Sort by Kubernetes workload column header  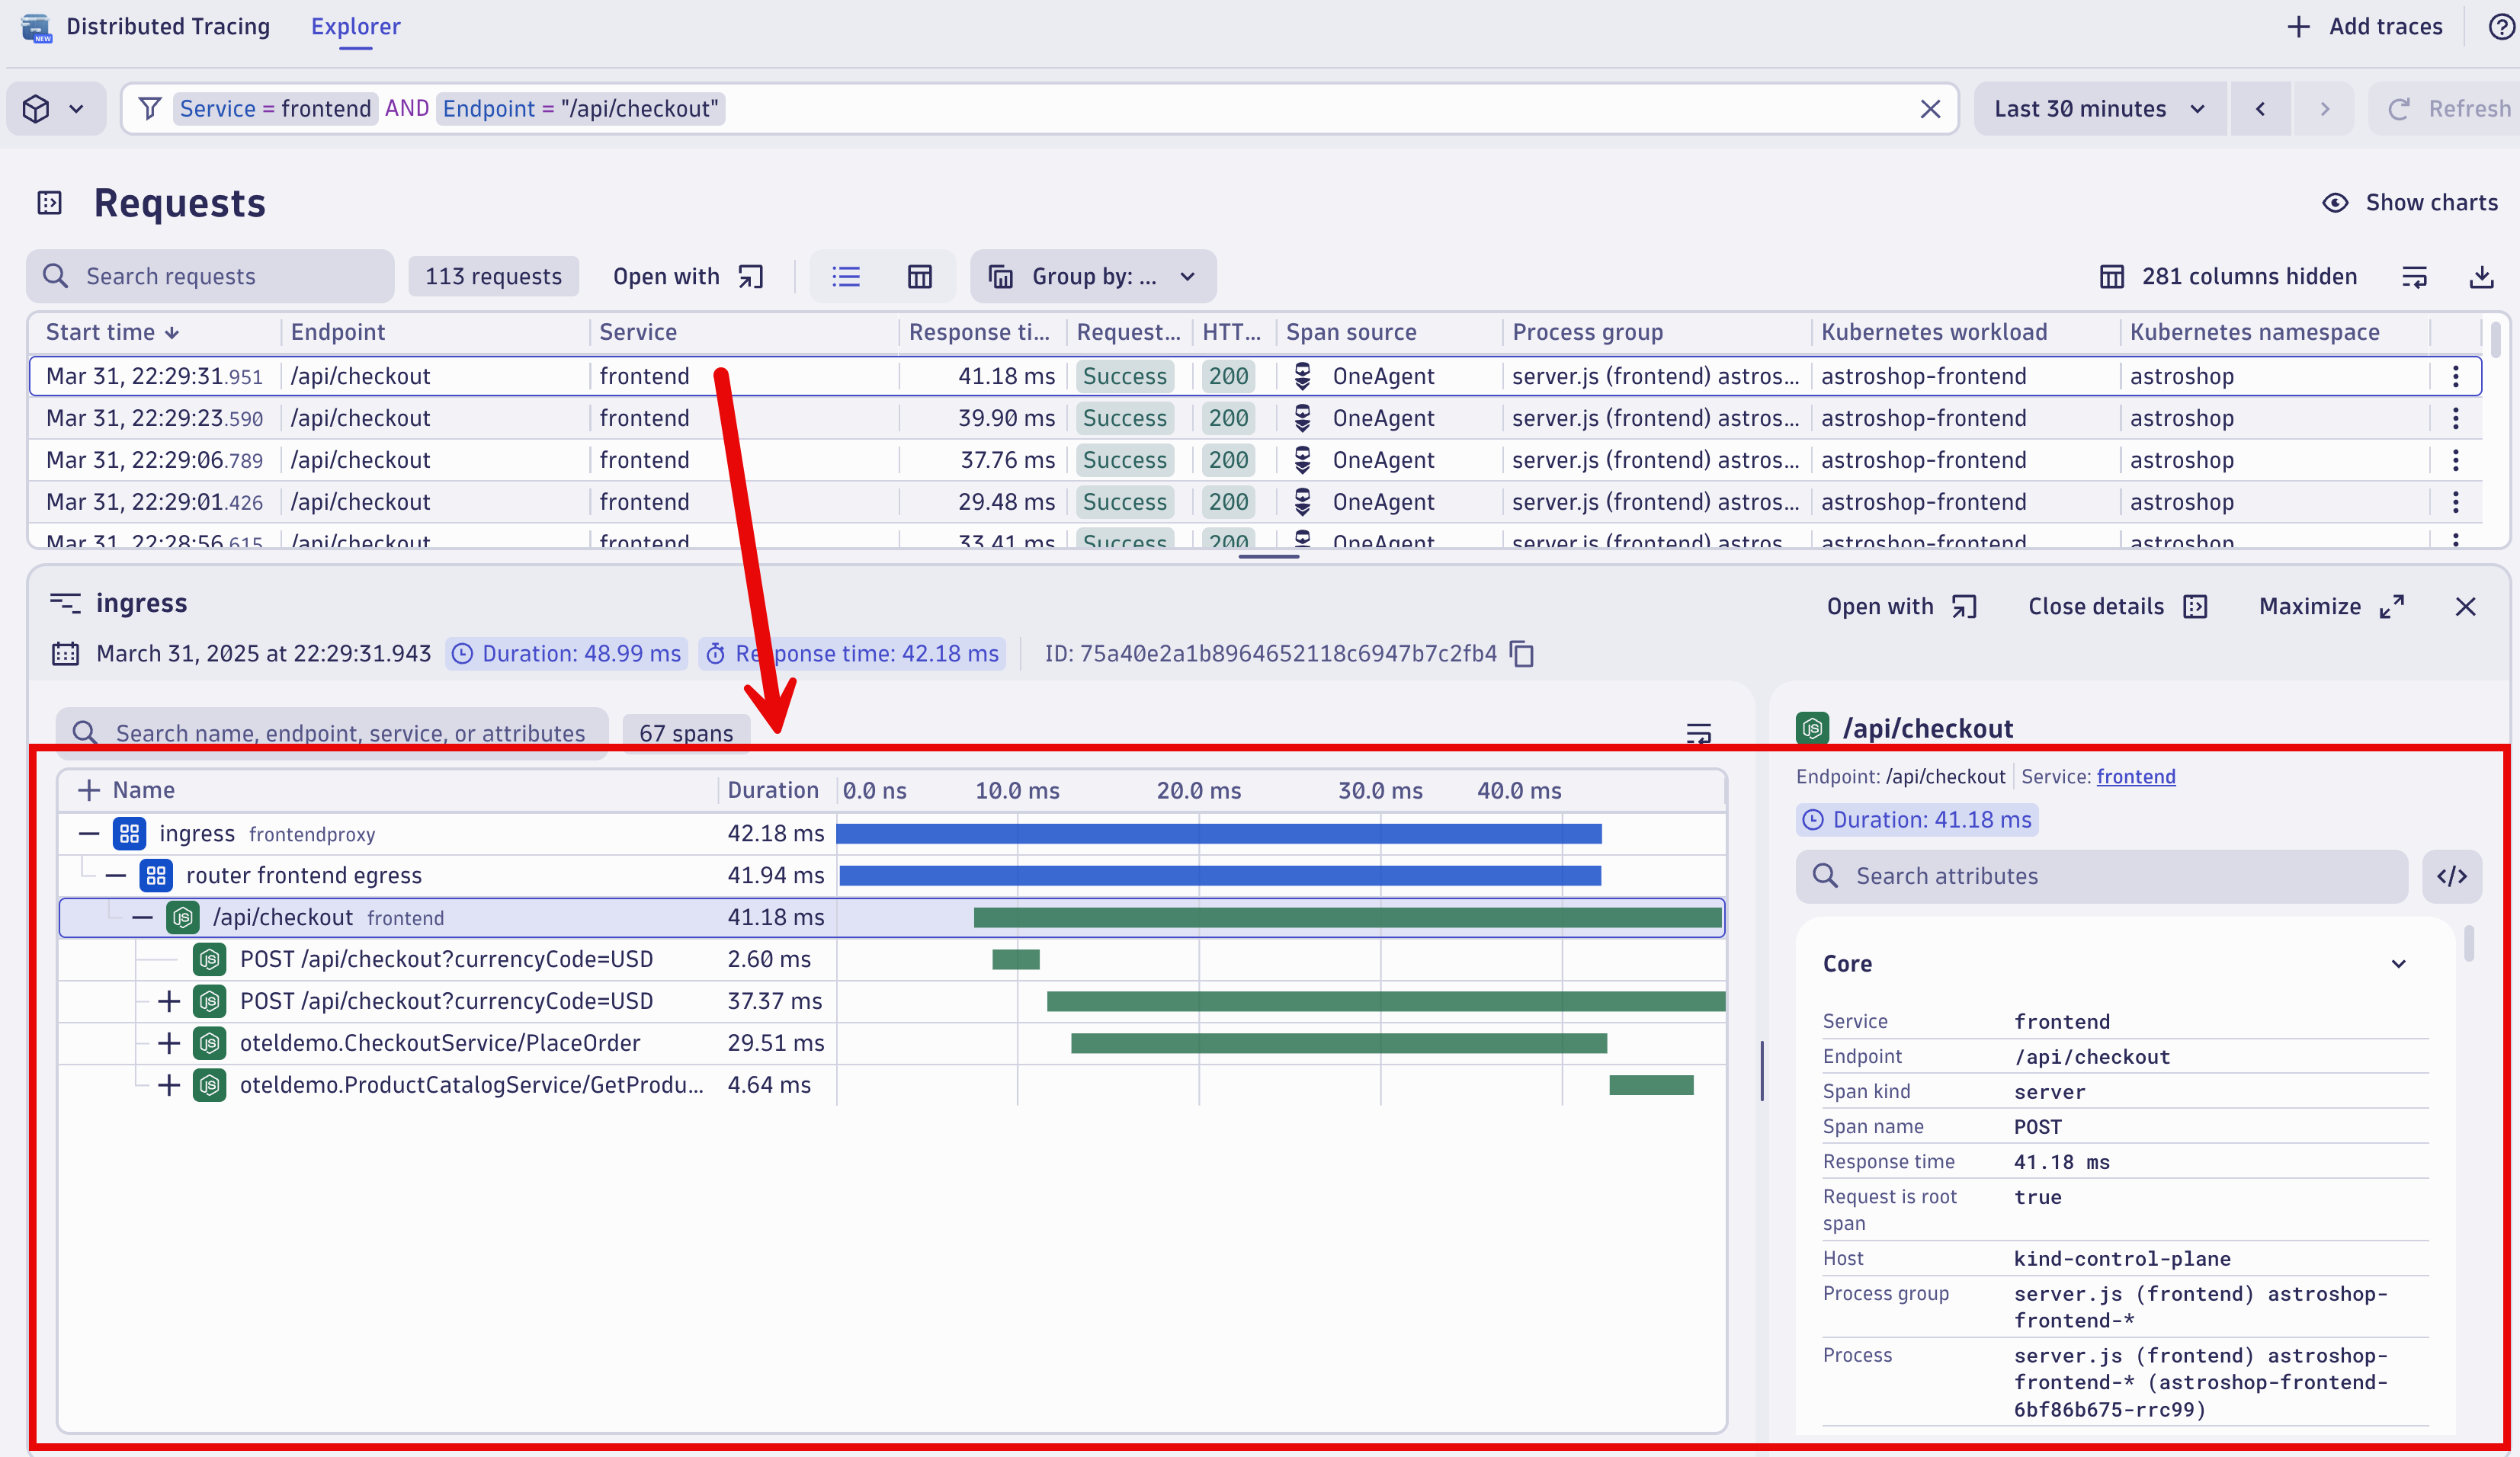pyautogui.click(x=1934, y=332)
